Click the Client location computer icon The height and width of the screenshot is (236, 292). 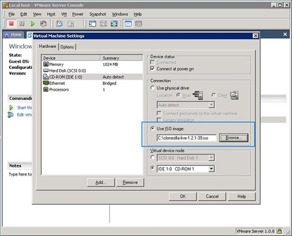[234, 95]
